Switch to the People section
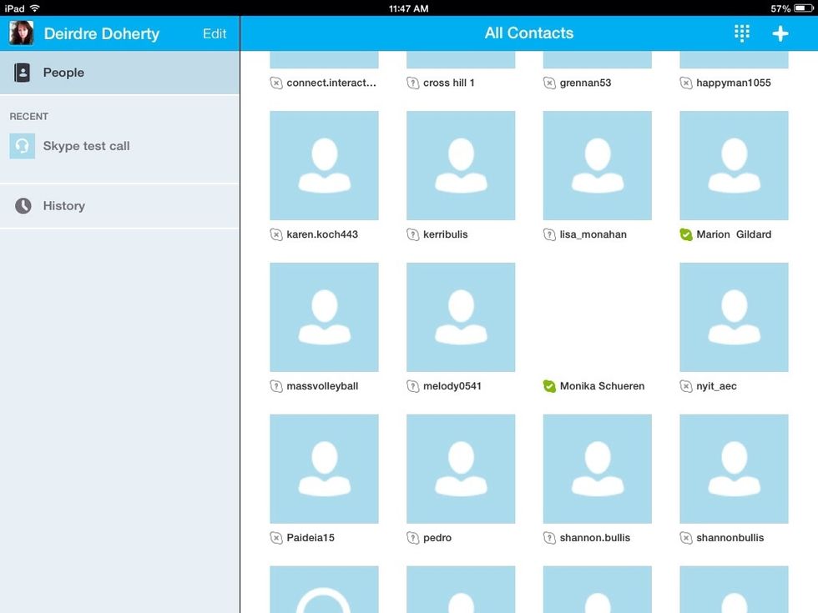 point(63,73)
